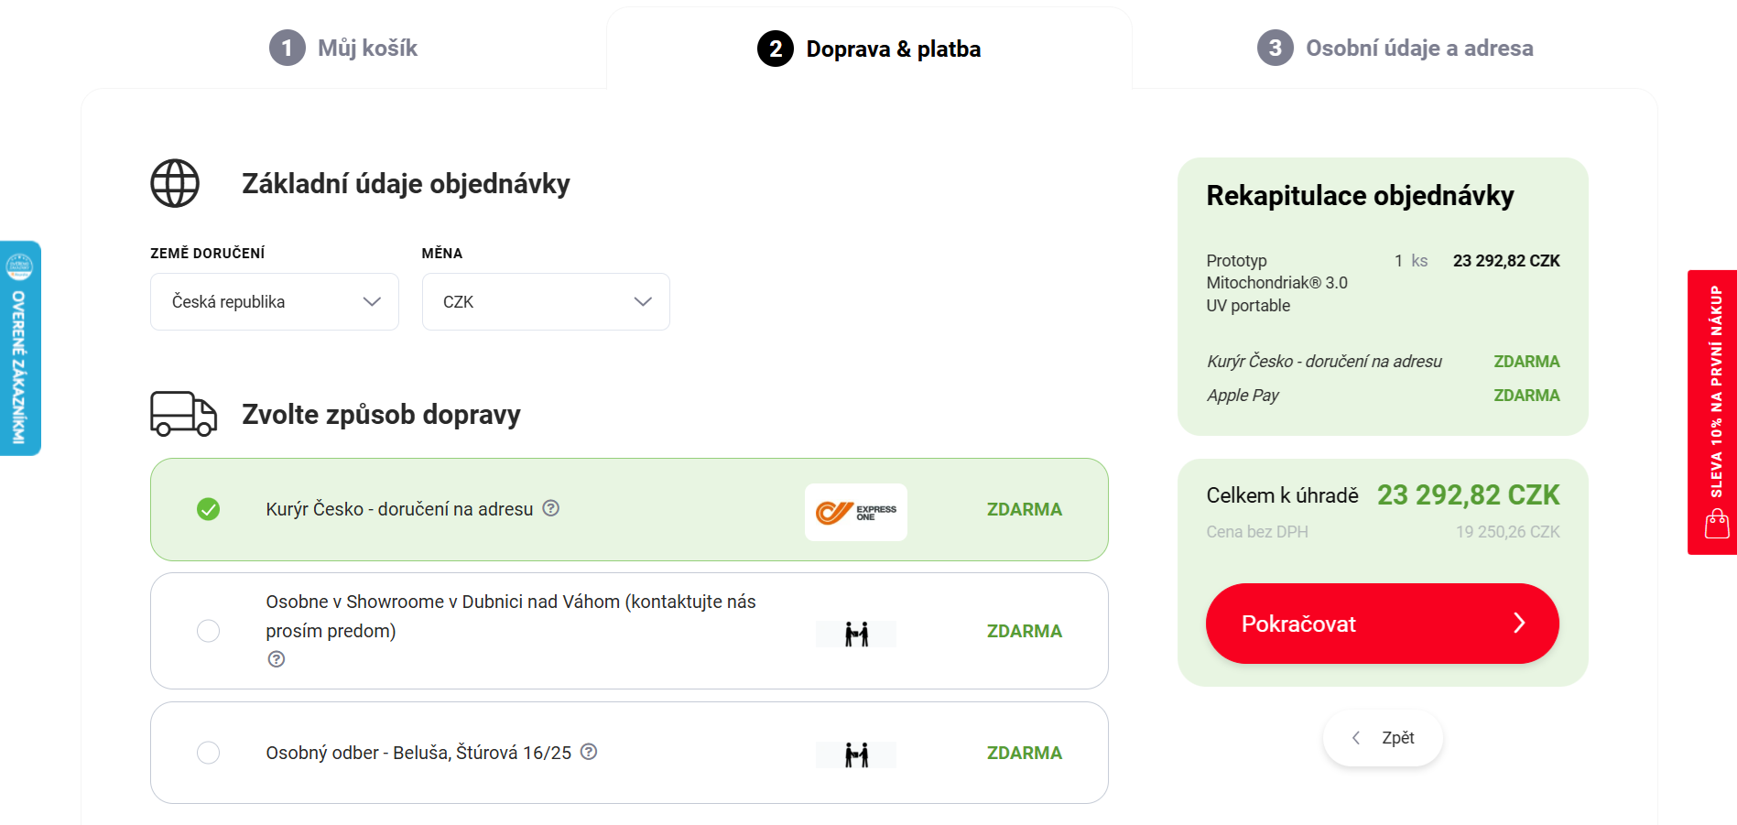Viewport: 1737px width, 825px height.
Task: Expand the CZK currency selector chevron
Action: 642,301
